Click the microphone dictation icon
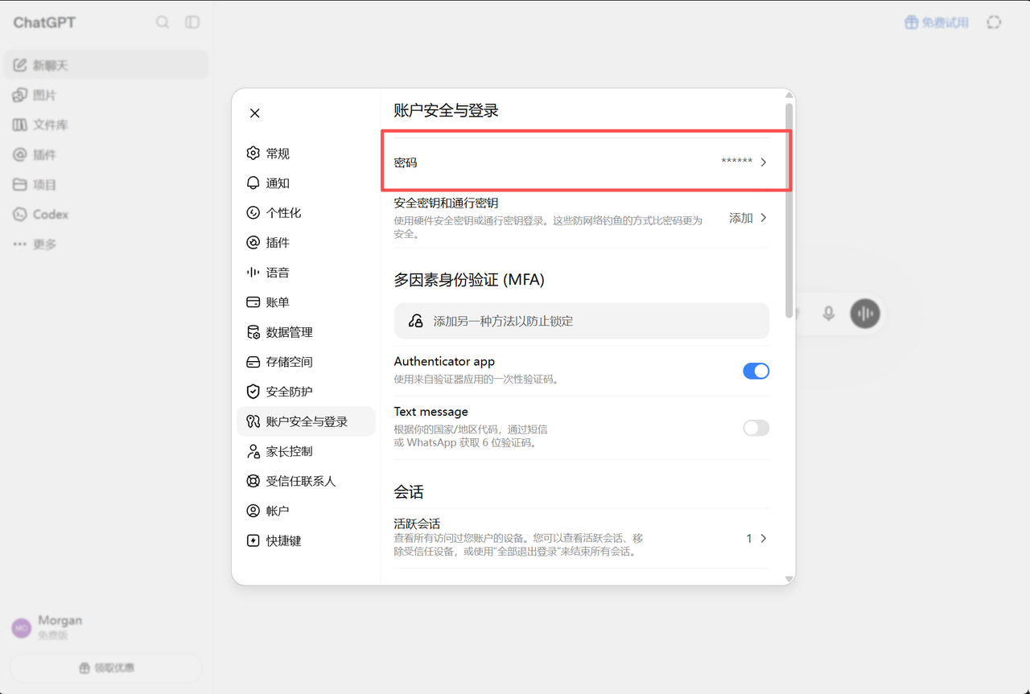Viewport: 1030px width, 694px height. tap(829, 314)
